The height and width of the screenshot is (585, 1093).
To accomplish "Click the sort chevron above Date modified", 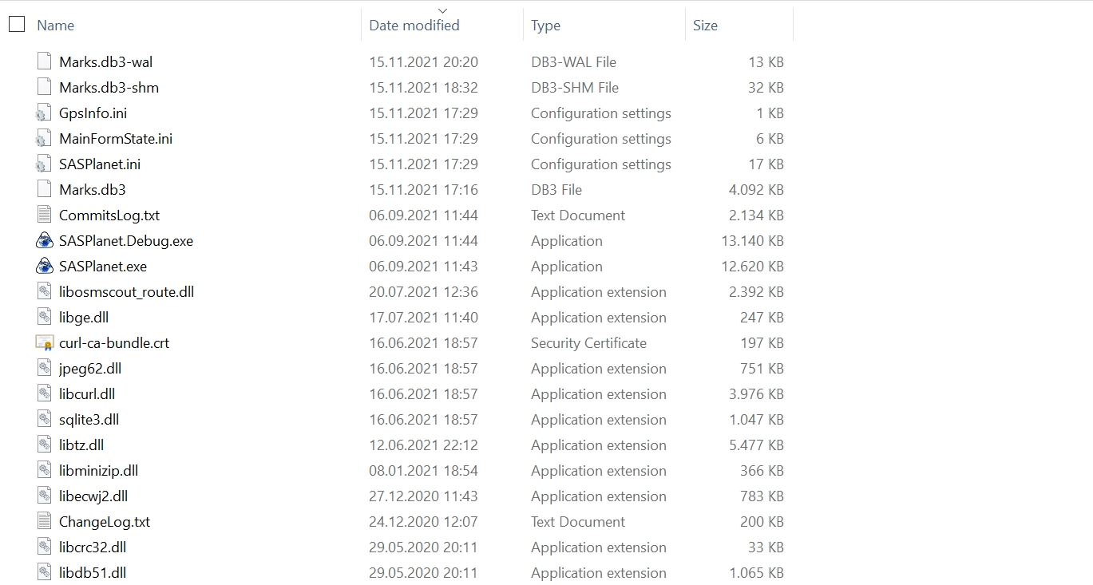I will pyautogui.click(x=443, y=10).
